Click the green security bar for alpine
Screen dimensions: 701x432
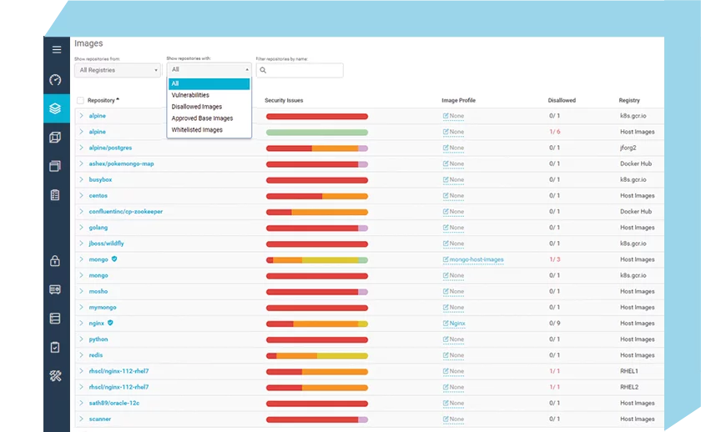pos(317,133)
